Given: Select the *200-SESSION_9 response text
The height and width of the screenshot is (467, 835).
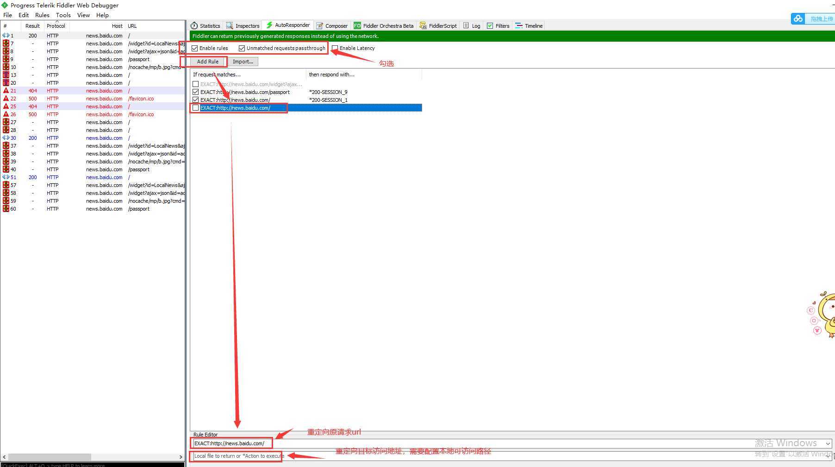Looking at the screenshot, I should point(328,92).
